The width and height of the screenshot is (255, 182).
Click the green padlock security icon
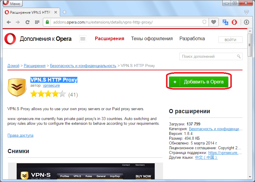click(47, 22)
